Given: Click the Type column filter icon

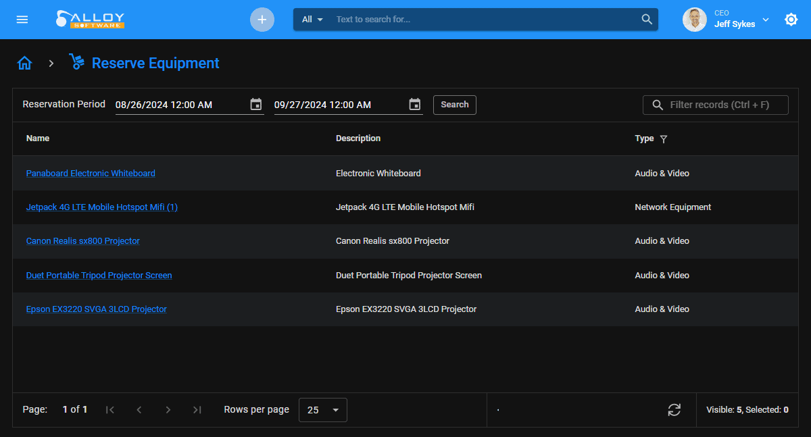Looking at the screenshot, I should pos(663,139).
